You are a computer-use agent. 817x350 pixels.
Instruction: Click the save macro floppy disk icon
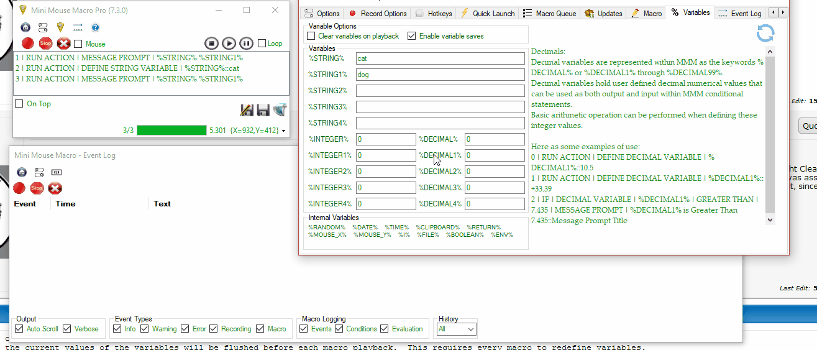[x=263, y=110]
